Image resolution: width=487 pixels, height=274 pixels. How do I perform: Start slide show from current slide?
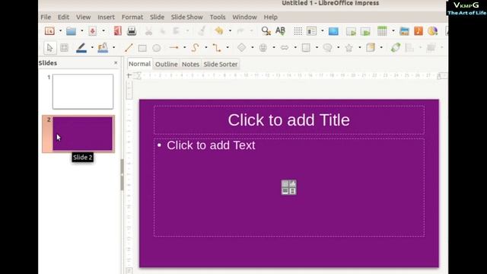[x=365, y=31]
